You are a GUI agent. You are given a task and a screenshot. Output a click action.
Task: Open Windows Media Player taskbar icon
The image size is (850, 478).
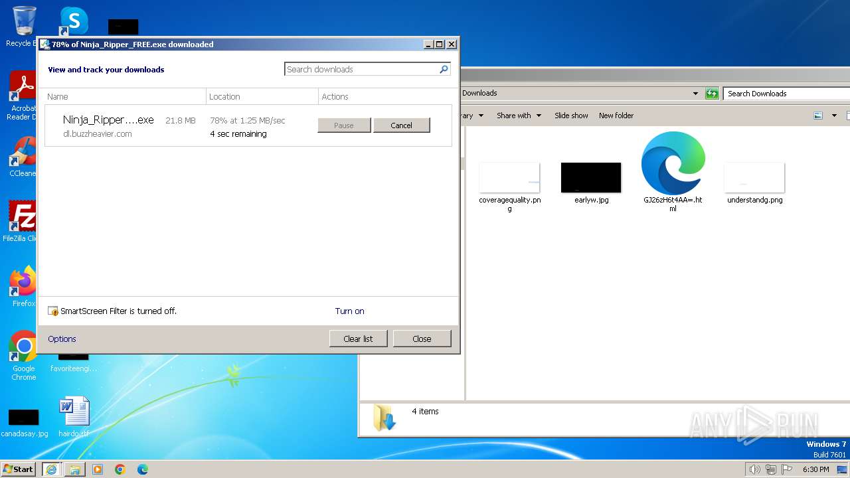coord(98,469)
